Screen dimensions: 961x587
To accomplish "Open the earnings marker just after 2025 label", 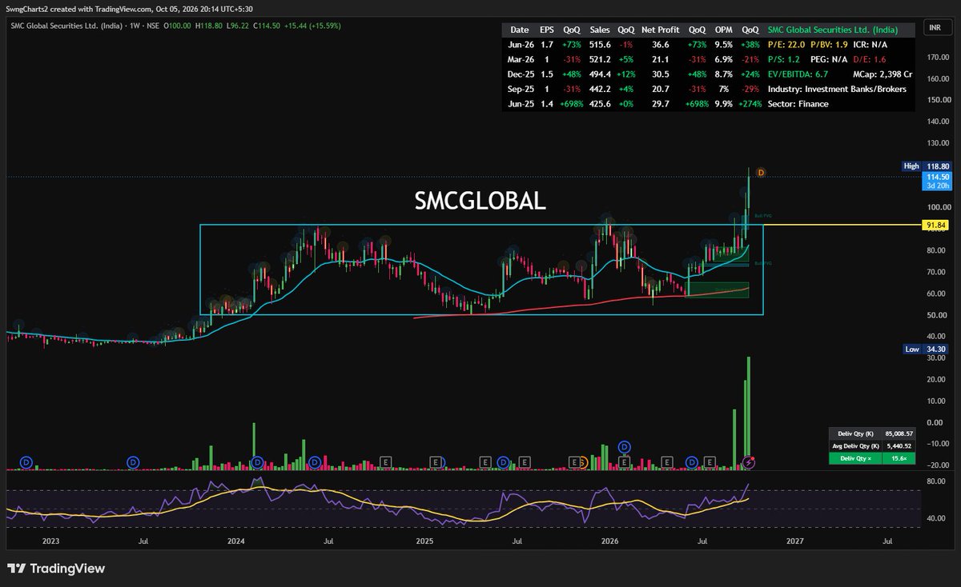I will (x=435, y=461).
